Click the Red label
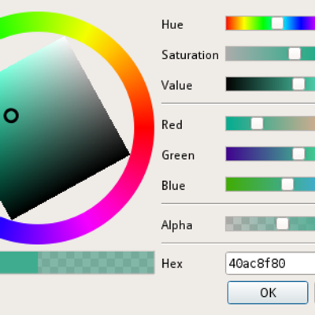The height and width of the screenshot is (315, 315). coord(172,124)
